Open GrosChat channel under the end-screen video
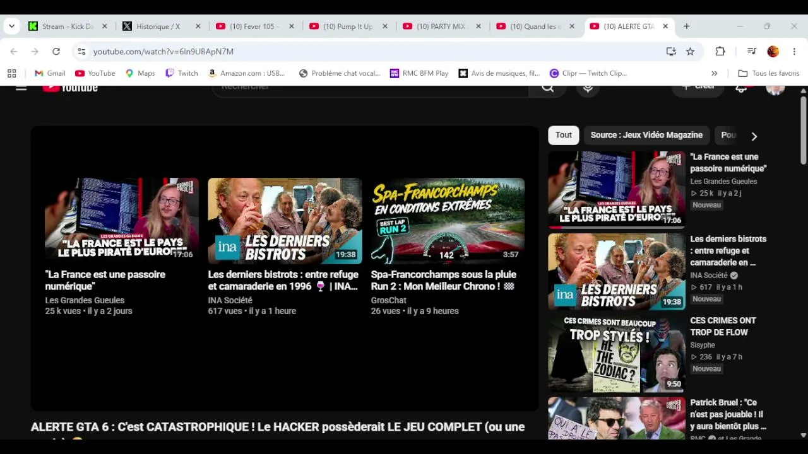 tap(389, 301)
